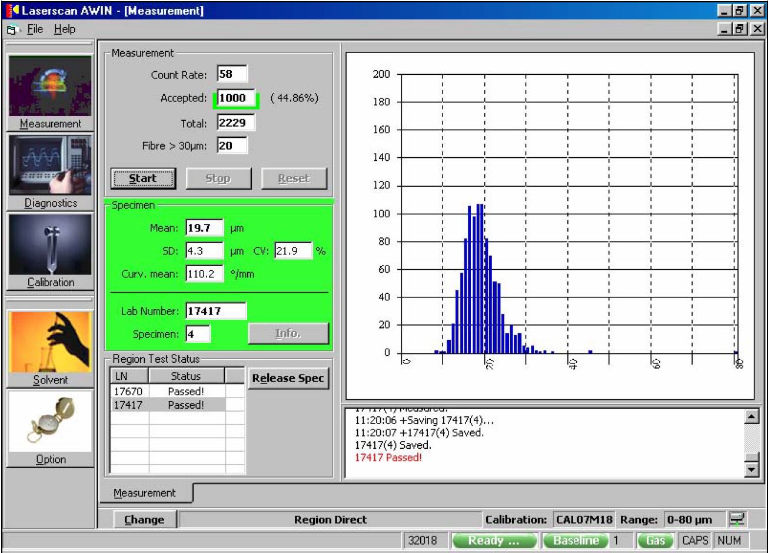Click the green Baseline status indicator
768x553 pixels.
(x=575, y=541)
